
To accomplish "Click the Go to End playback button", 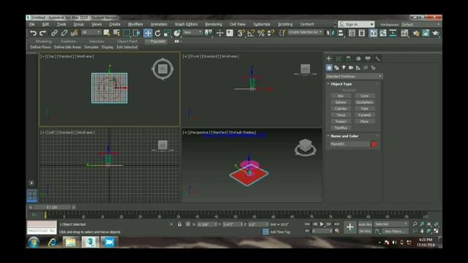I will coord(336,224).
